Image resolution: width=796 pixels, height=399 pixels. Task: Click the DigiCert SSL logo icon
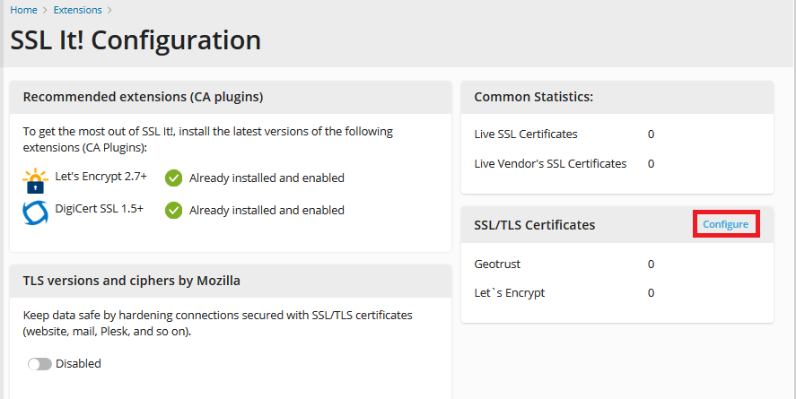36,212
